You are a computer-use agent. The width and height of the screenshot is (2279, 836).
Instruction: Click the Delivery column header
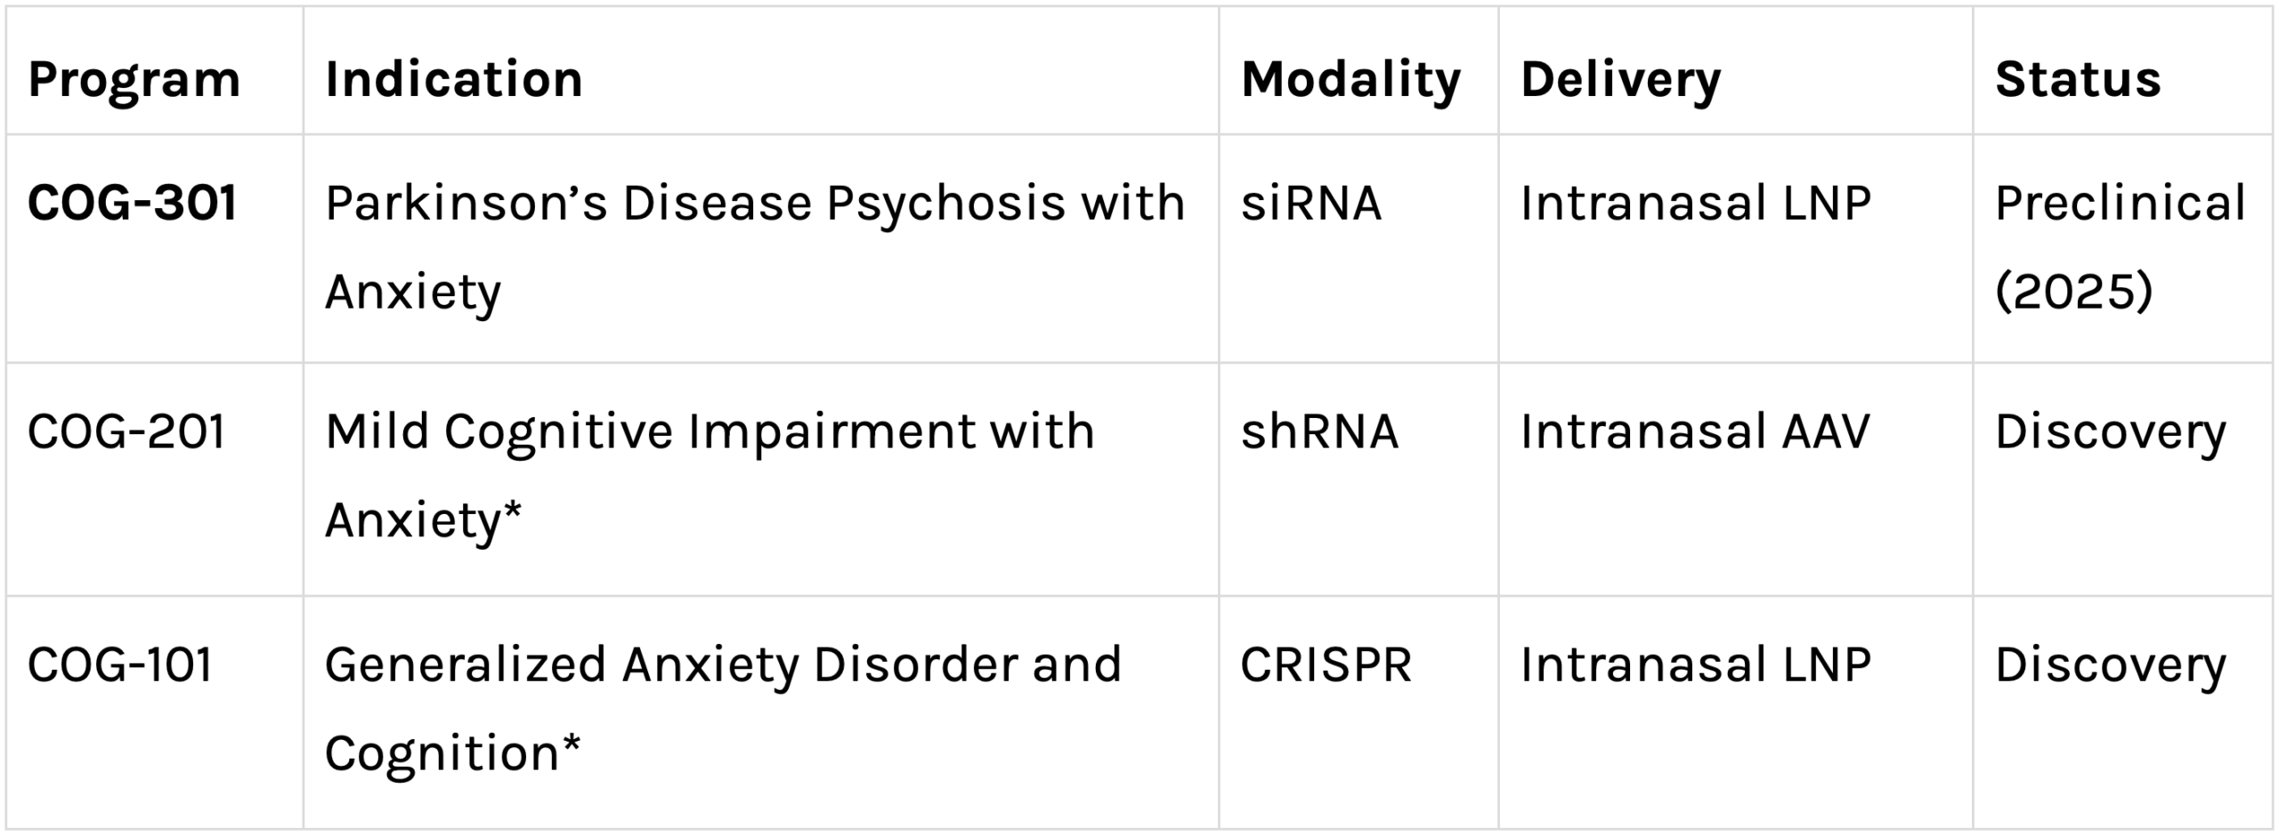(1736, 71)
